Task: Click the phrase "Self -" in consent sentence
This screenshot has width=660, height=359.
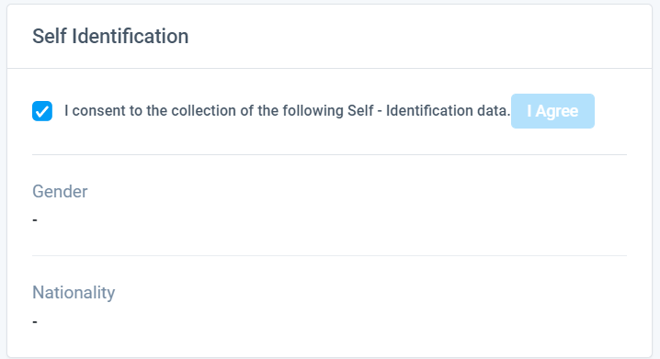Action: tap(365, 111)
